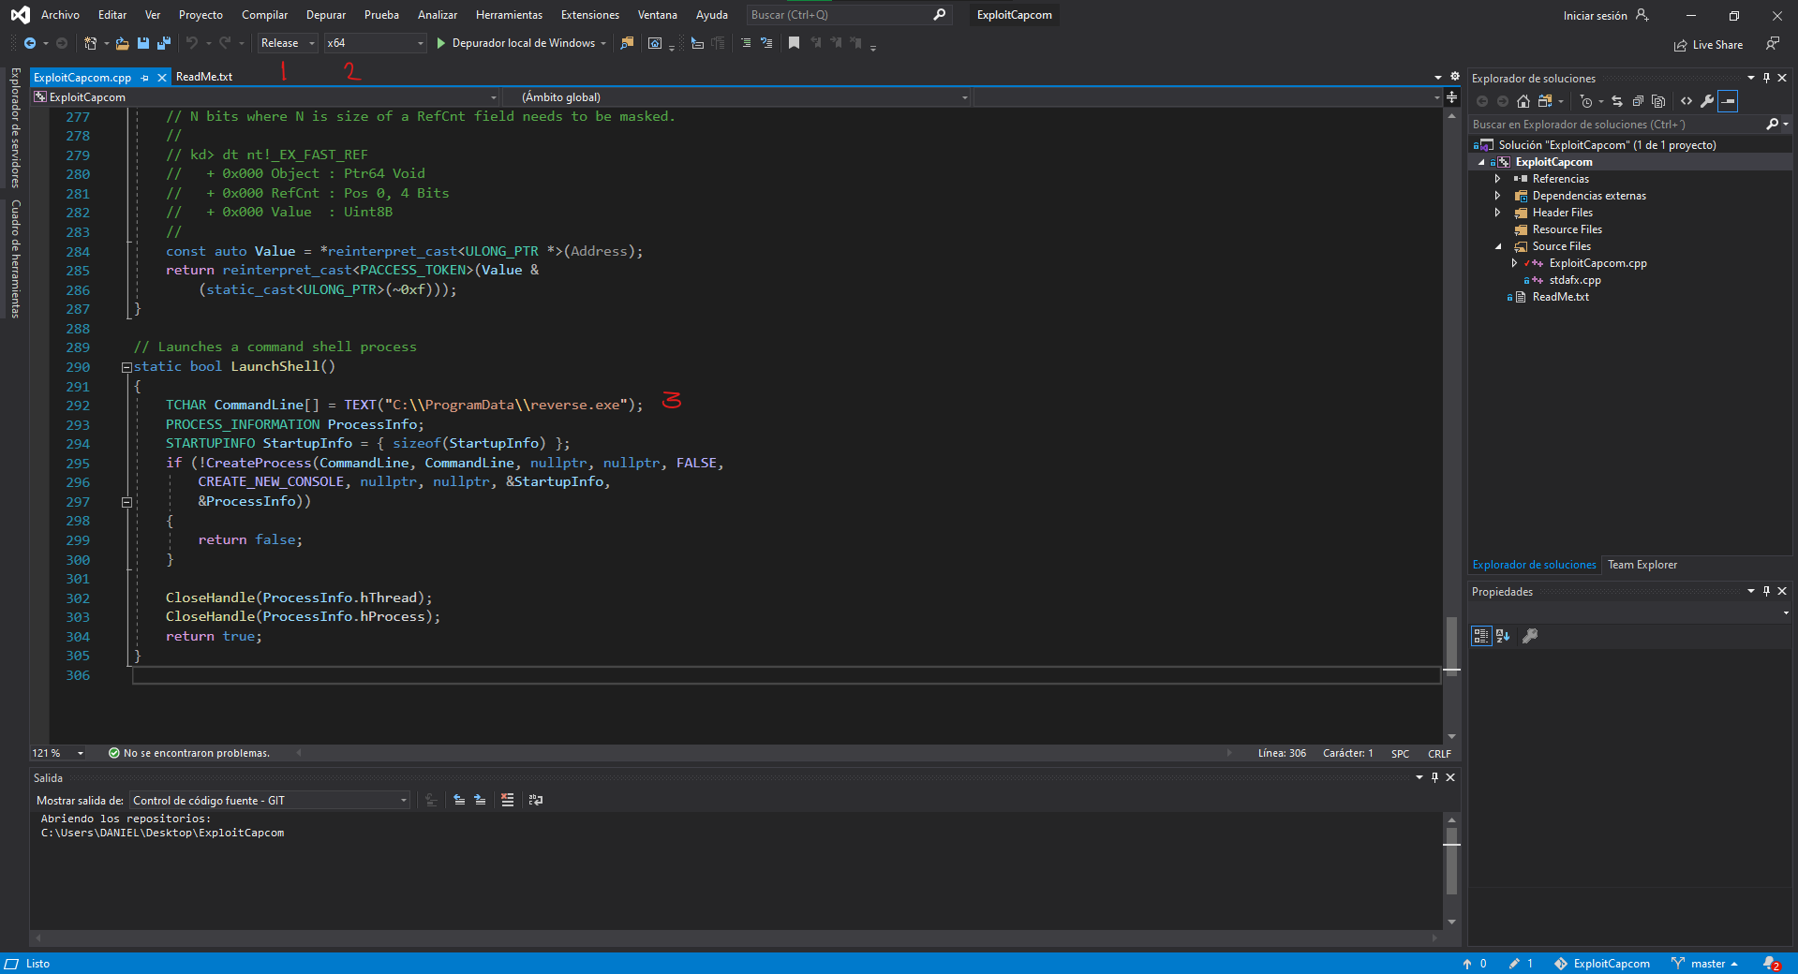The image size is (1798, 974).
Task: Open feedback icon at top right
Action: tap(1773, 44)
